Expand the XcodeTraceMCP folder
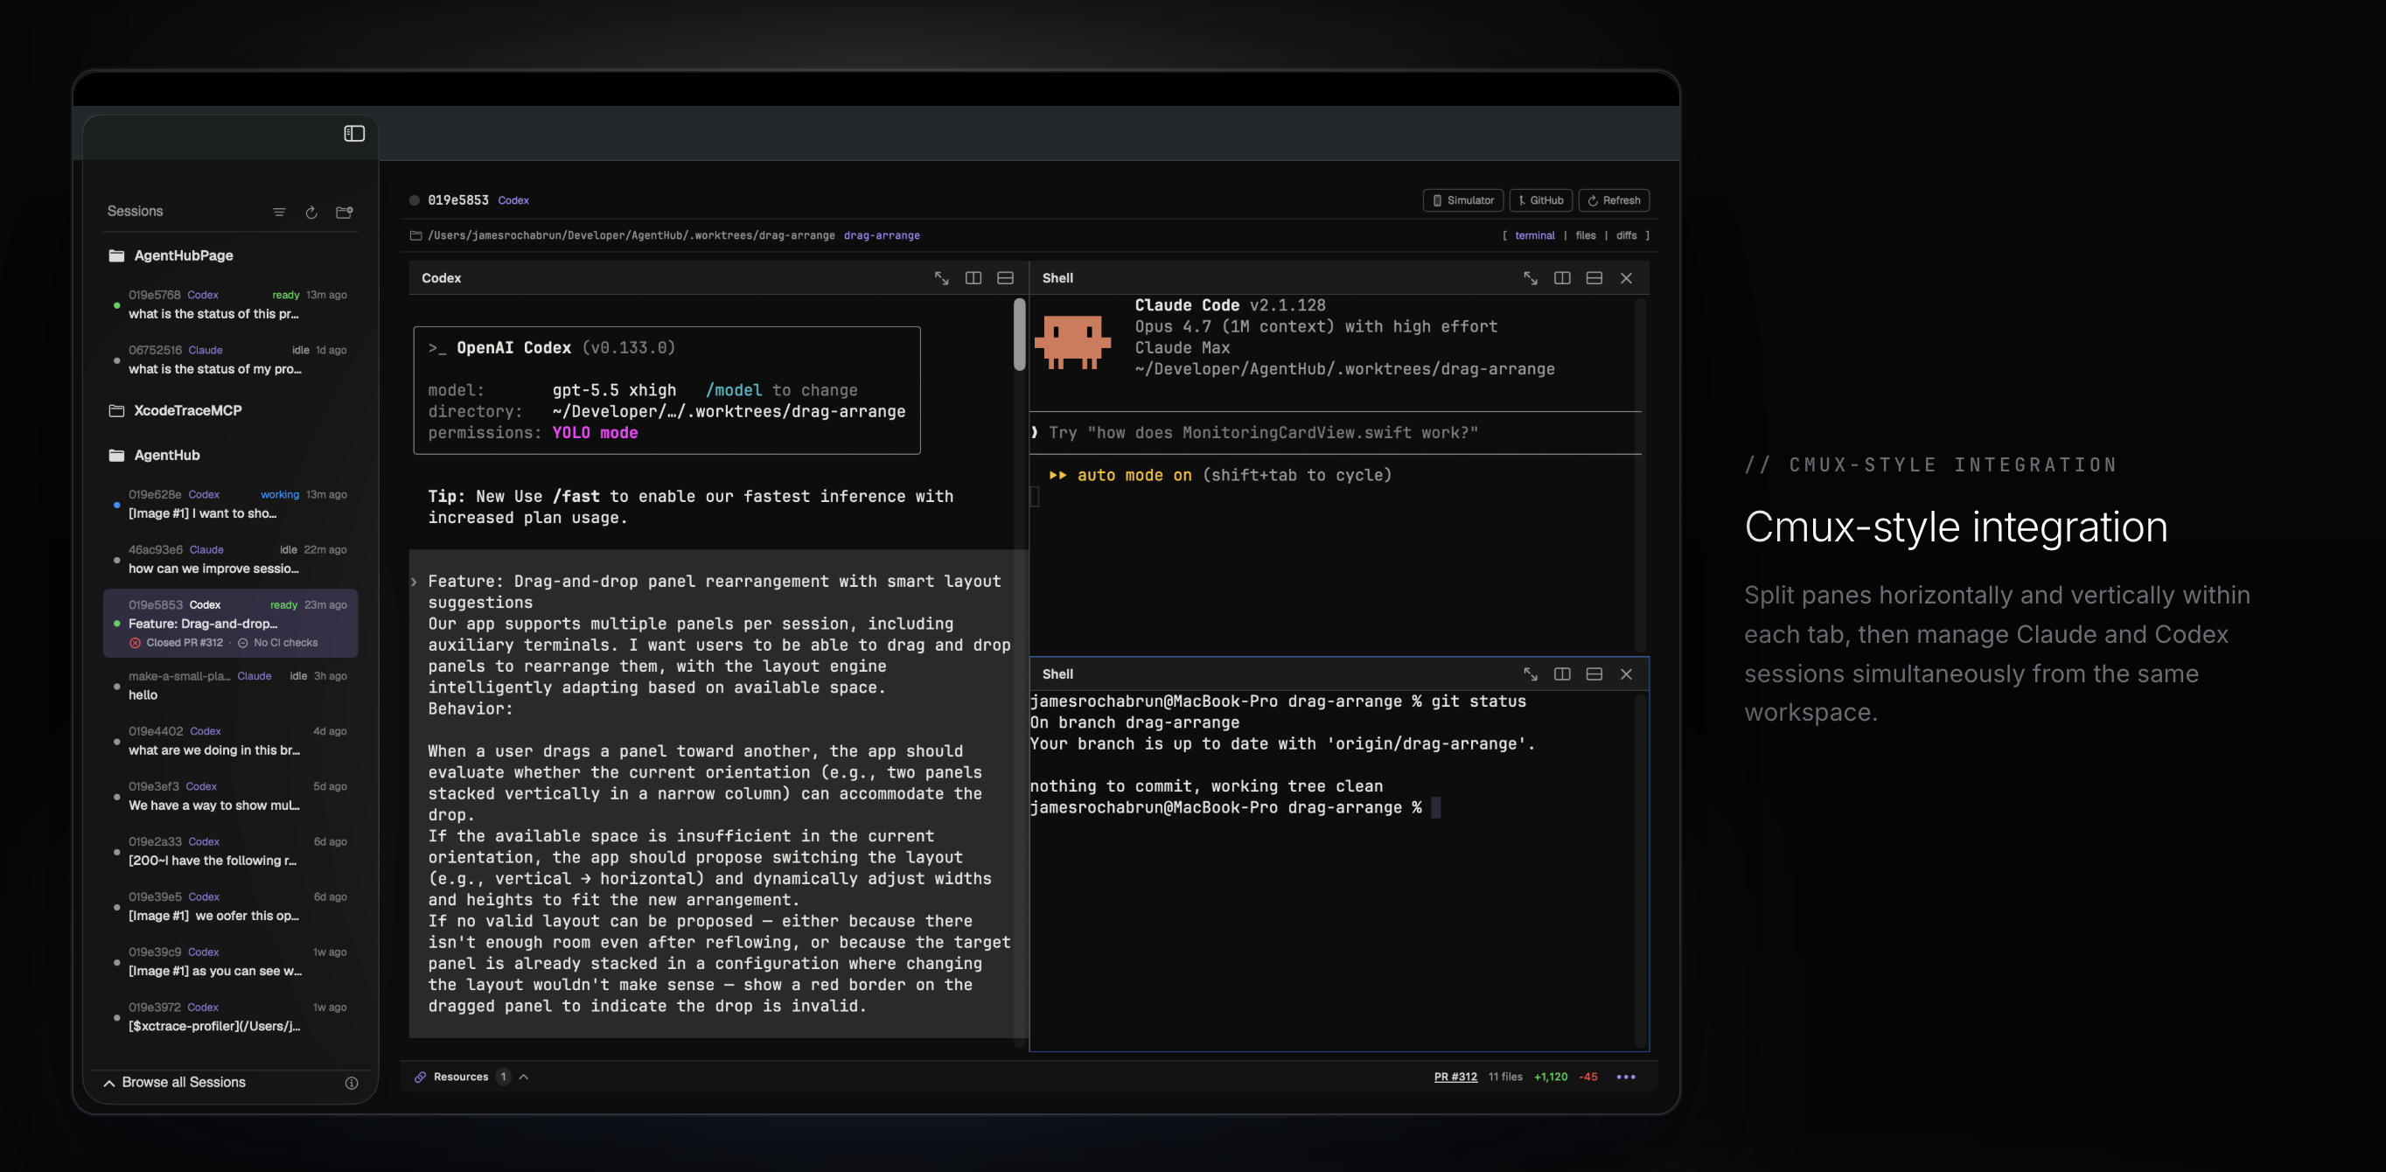The height and width of the screenshot is (1172, 2386). (175, 410)
